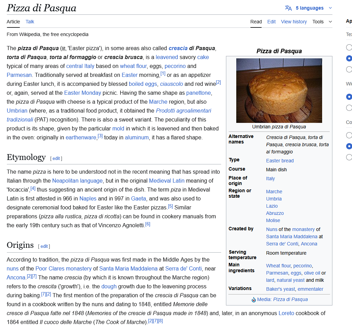Viewport: 352px width, 335px height.
Task: Expand the 5 languages dropdown chevron
Action: (x=330, y=8)
